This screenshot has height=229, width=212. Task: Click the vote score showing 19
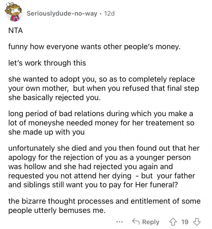185,222
